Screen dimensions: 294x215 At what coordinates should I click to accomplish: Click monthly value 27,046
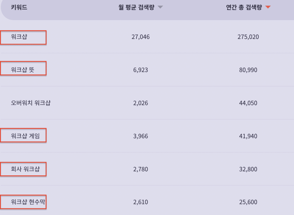[x=141, y=37]
